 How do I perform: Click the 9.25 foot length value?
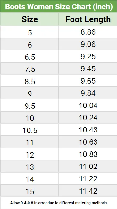point(88,57)
